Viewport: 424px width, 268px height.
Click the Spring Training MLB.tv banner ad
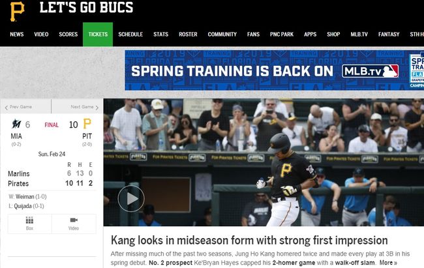click(x=274, y=70)
